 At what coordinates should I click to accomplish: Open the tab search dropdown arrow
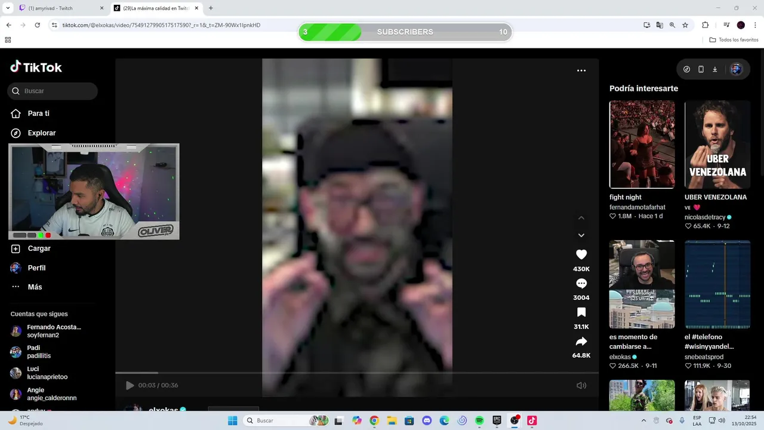pos(8,8)
